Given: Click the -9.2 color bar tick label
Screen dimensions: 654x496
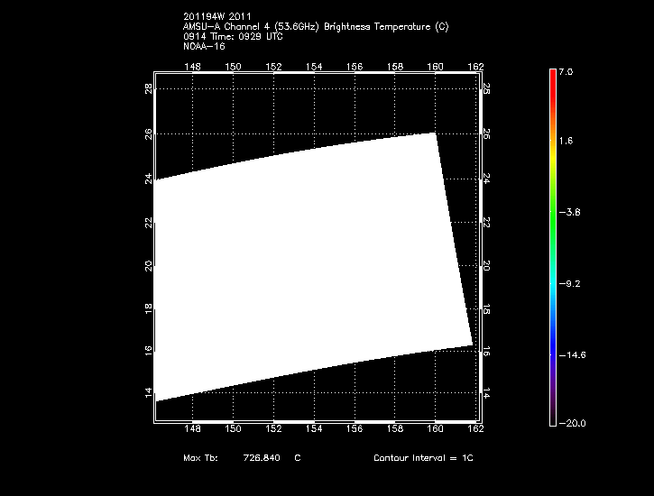Looking at the screenshot, I should [573, 284].
